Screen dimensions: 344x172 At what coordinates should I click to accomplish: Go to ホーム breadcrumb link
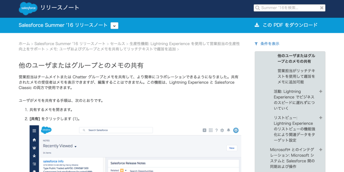[x=24, y=44]
